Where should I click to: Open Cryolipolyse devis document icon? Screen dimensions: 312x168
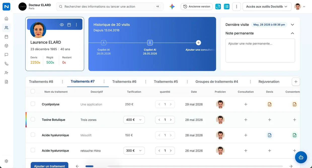269,104
